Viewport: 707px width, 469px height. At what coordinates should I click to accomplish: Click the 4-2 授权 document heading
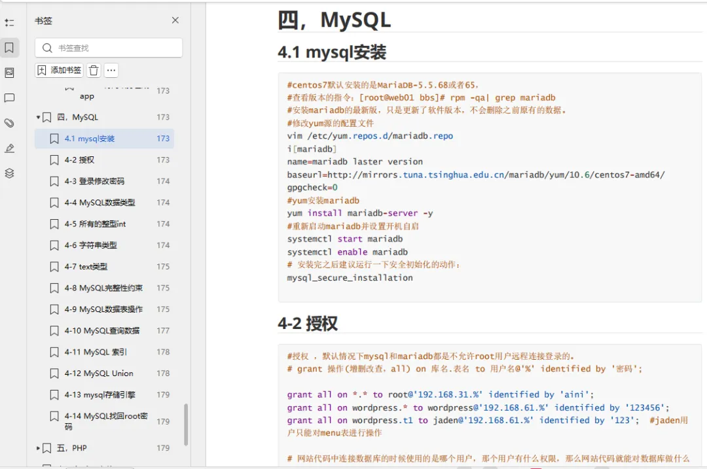tap(308, 324)
